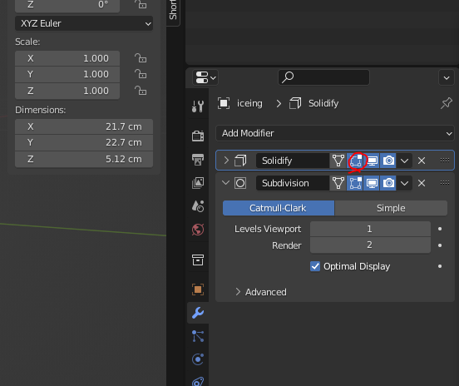Image resolution: width=459 pixels, height=386 pixels.
Task: Click the Subdivision modifier name field
Action: 293,183
